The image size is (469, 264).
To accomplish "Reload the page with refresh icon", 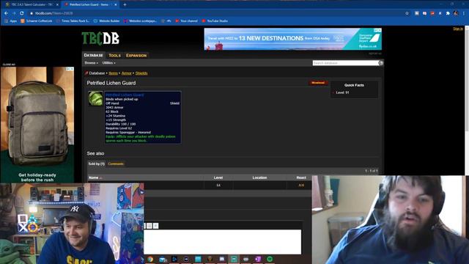I will tap(21, 13).
